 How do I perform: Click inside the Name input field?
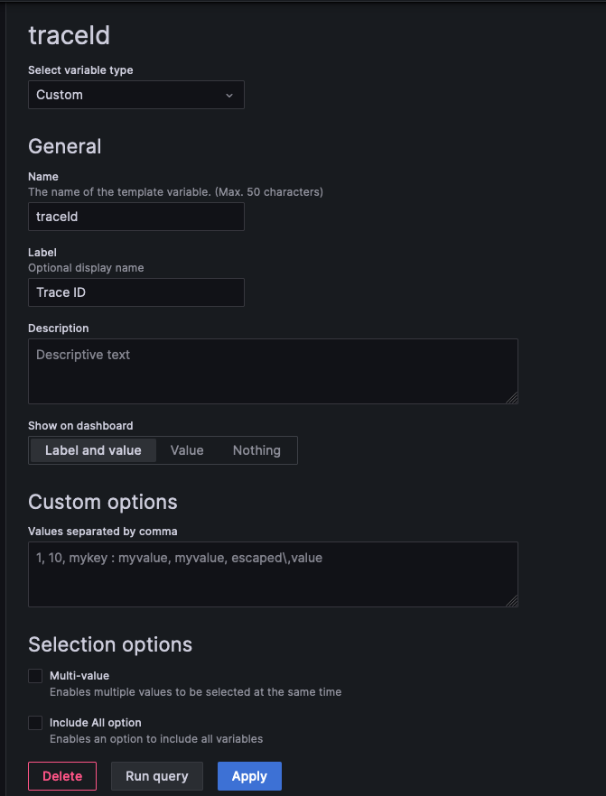tap(135, 217)
